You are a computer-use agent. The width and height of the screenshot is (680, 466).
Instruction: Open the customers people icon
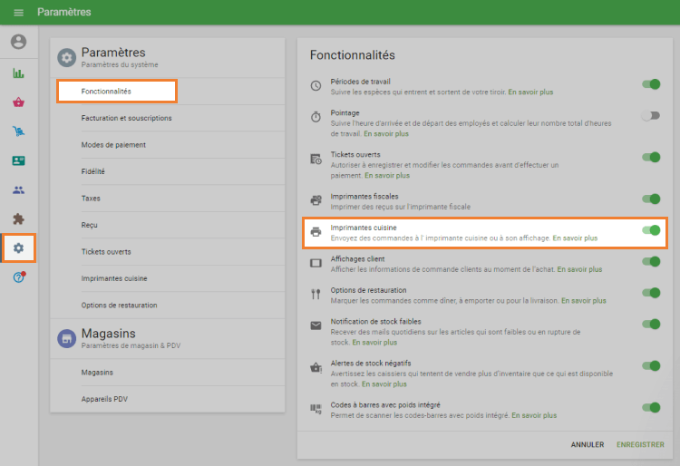(18, 189)
